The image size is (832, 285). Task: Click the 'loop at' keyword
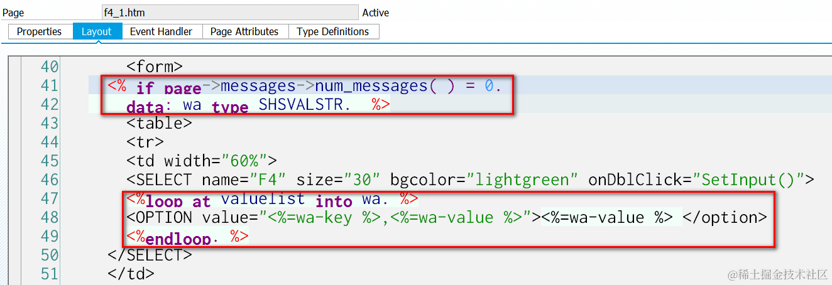coord(178,200)
